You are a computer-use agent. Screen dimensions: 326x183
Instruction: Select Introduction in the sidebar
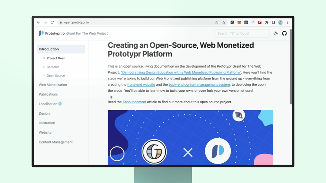point(49,49)
